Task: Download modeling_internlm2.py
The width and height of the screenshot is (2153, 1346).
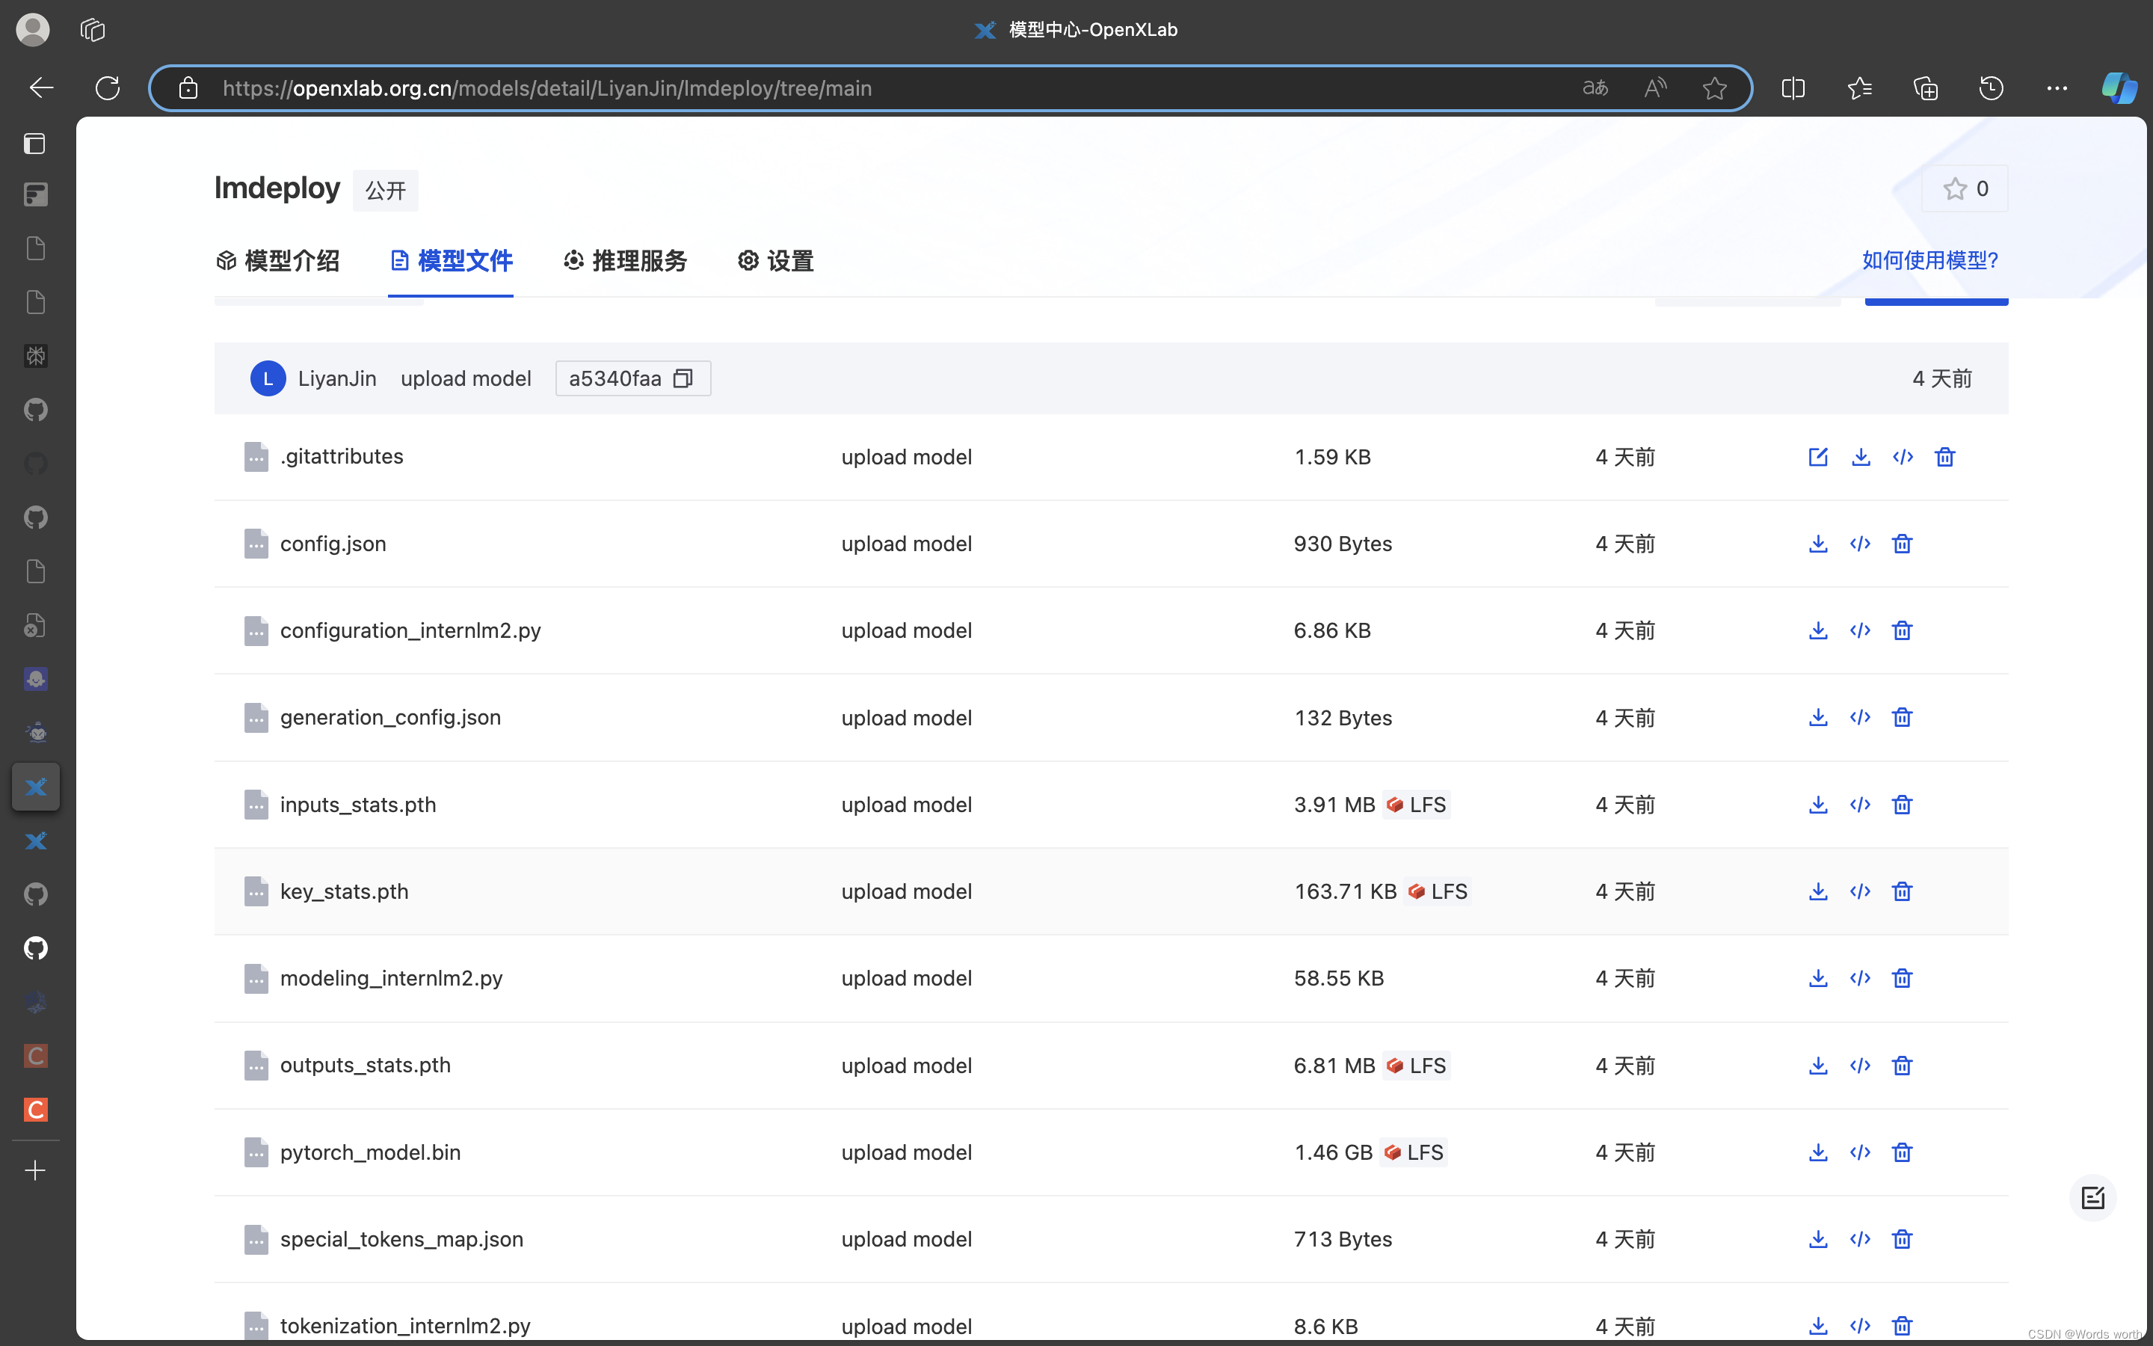Action: click(x=1817, y=978)
